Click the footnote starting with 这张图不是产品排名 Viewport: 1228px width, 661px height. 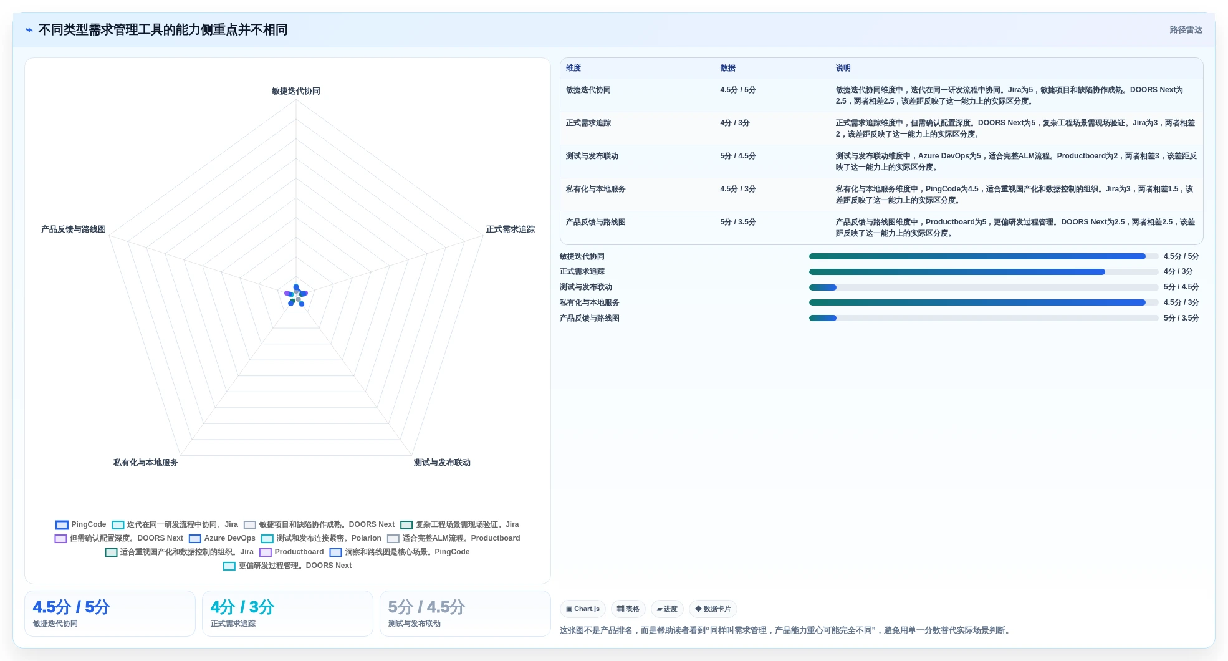click(785, 630)
